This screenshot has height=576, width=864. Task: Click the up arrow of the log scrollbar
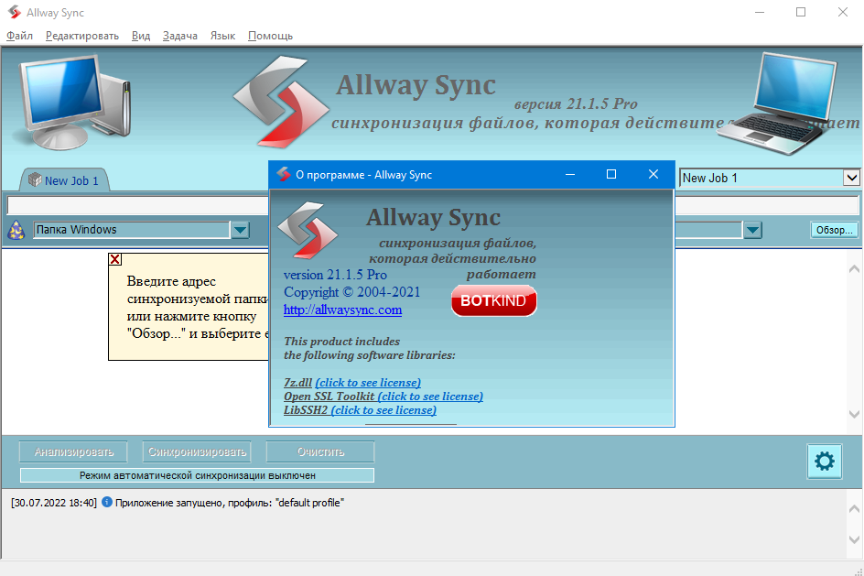point(854,509)
